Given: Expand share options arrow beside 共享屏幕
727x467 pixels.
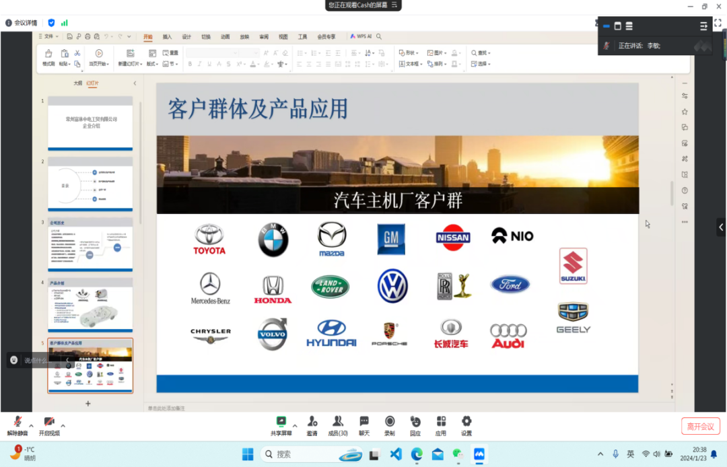Looking at the screenshot, I should (295, 425).
